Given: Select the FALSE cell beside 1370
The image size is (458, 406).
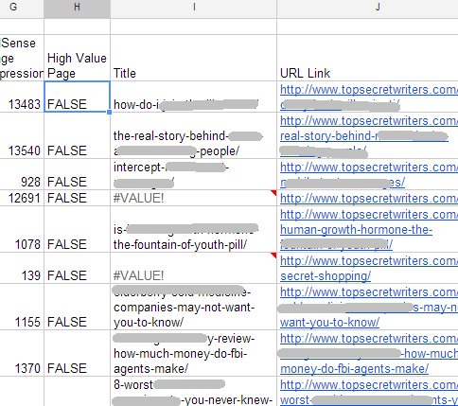Looking at the screenshot, I should coord(77,353).
